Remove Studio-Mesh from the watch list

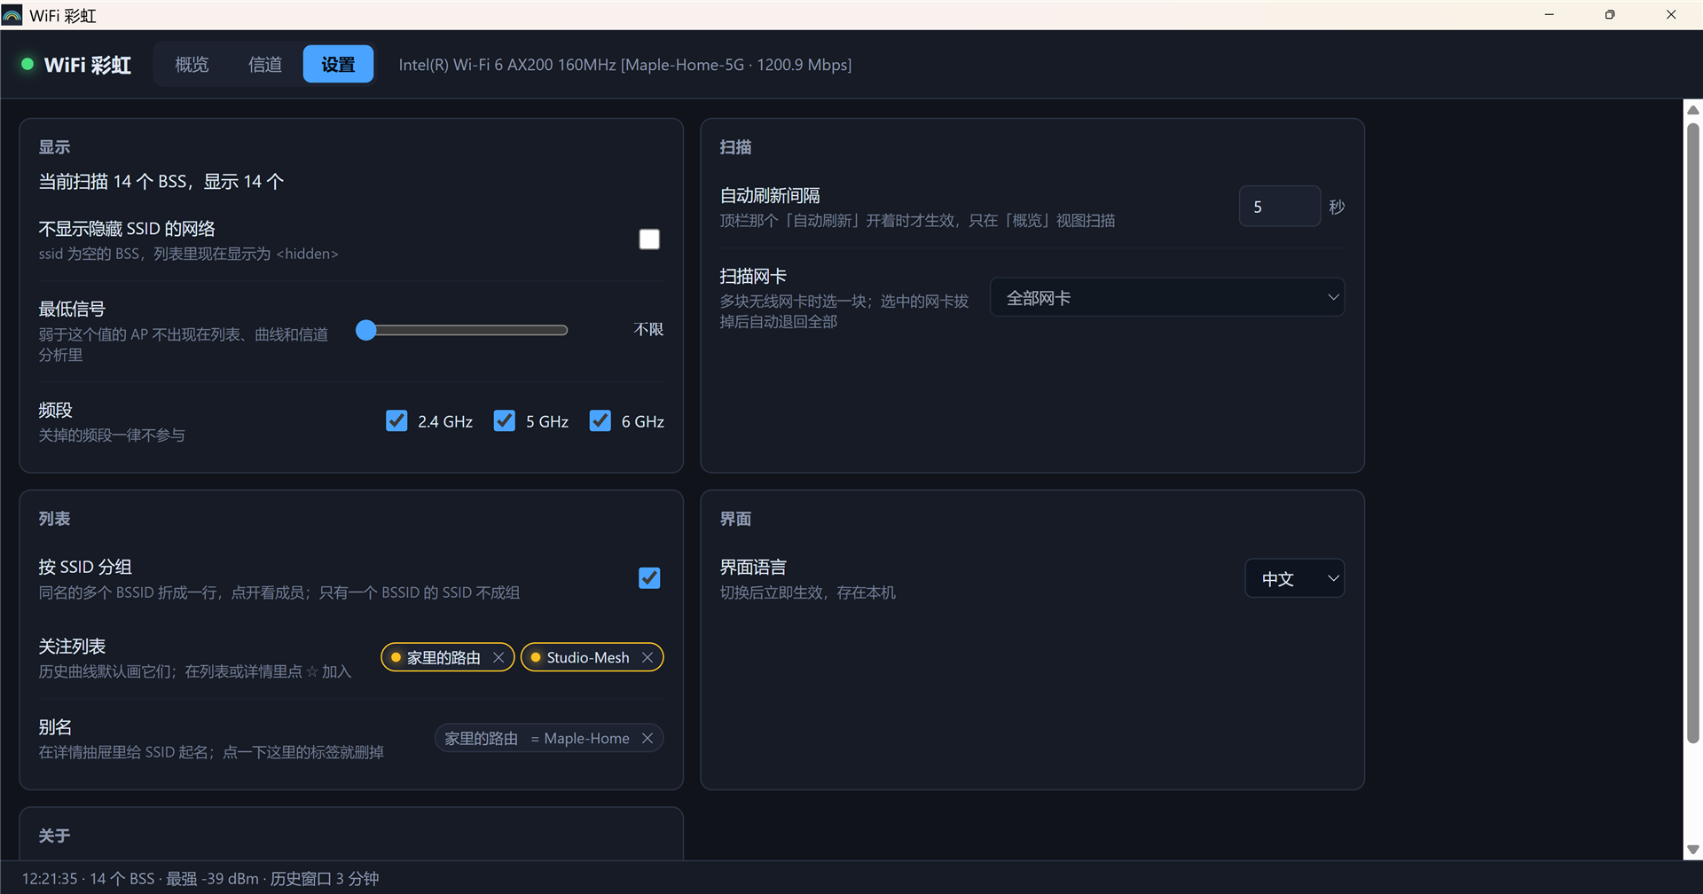tap(647, 657)
